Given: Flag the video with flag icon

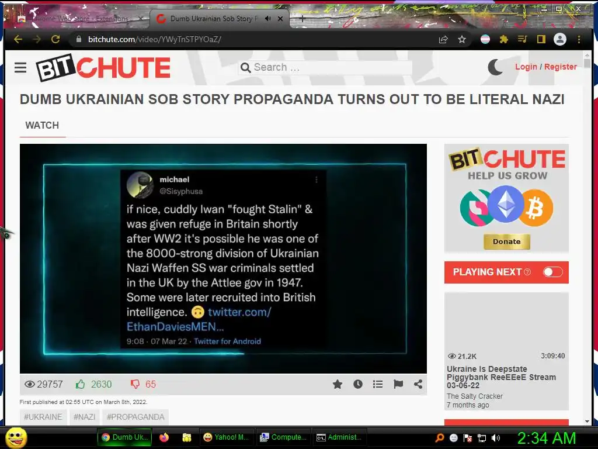Looking at the screenshot, I should tap(398, 384).
